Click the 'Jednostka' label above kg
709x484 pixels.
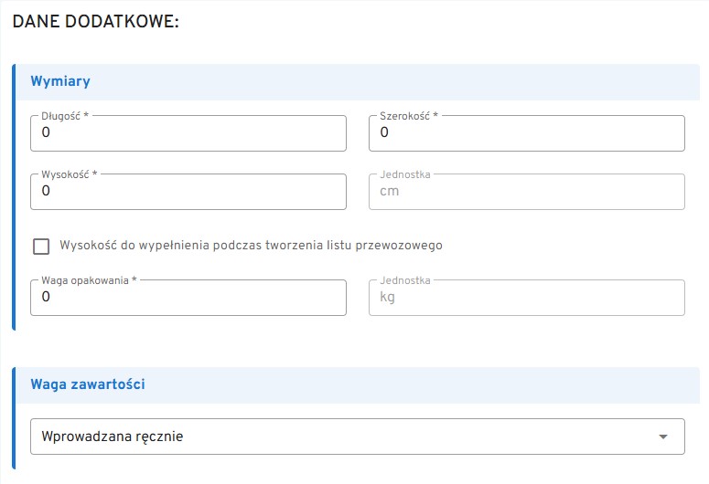pos(404,280)
